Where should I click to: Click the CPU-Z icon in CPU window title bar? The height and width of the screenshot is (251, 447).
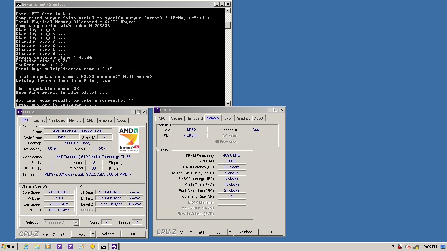(x=20, y=112)
